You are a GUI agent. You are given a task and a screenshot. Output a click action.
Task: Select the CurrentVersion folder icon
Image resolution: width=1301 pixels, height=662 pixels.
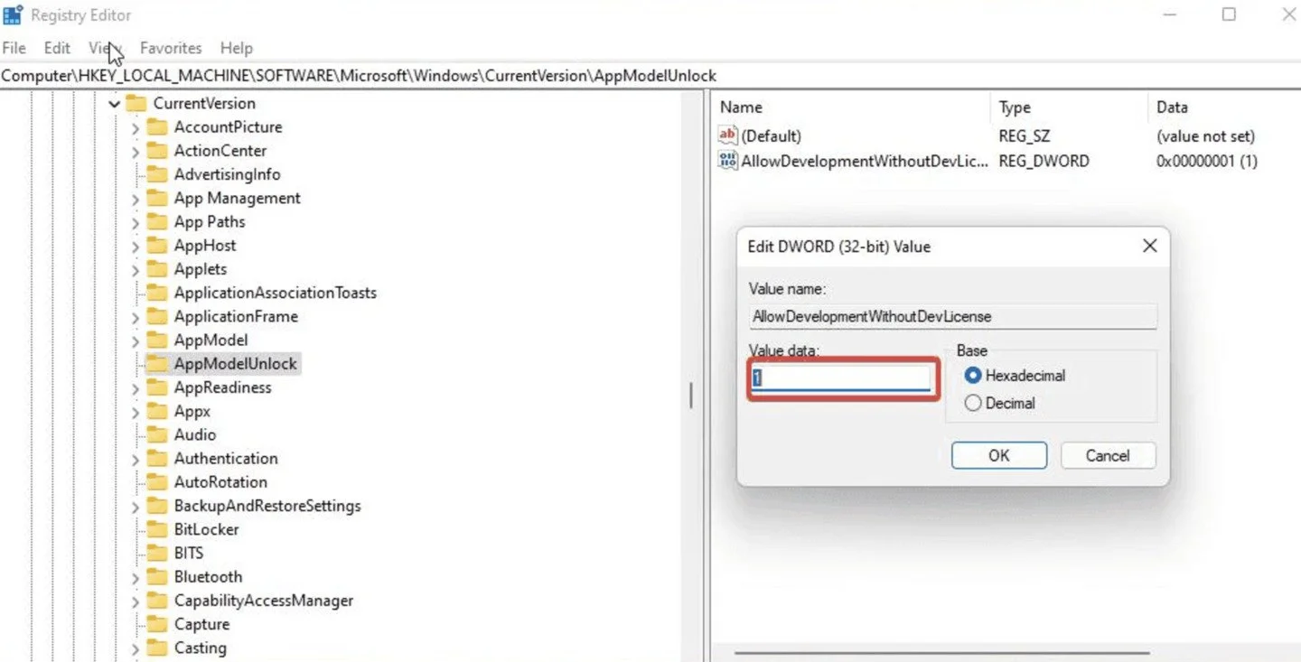pos(136,103)
